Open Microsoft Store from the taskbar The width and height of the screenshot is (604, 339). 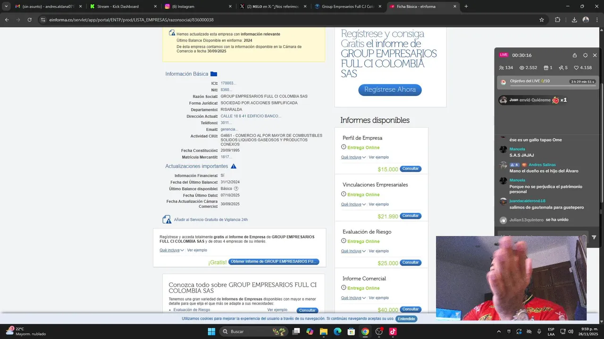[351, 331]
